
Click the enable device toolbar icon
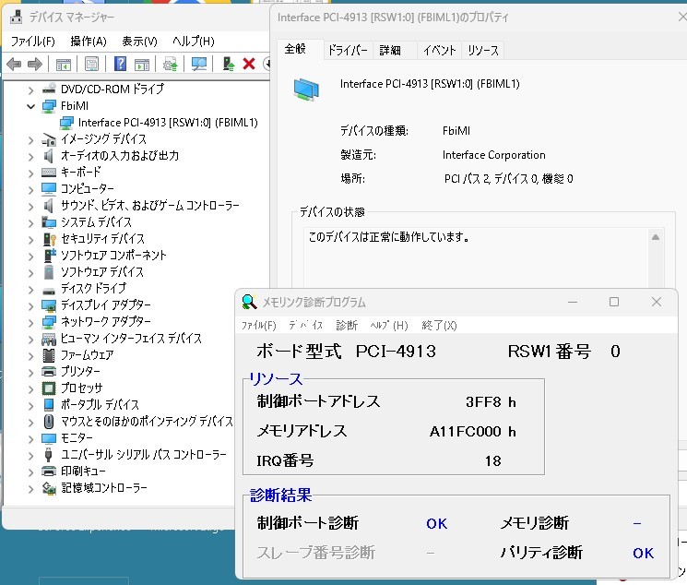pos(228,64)
